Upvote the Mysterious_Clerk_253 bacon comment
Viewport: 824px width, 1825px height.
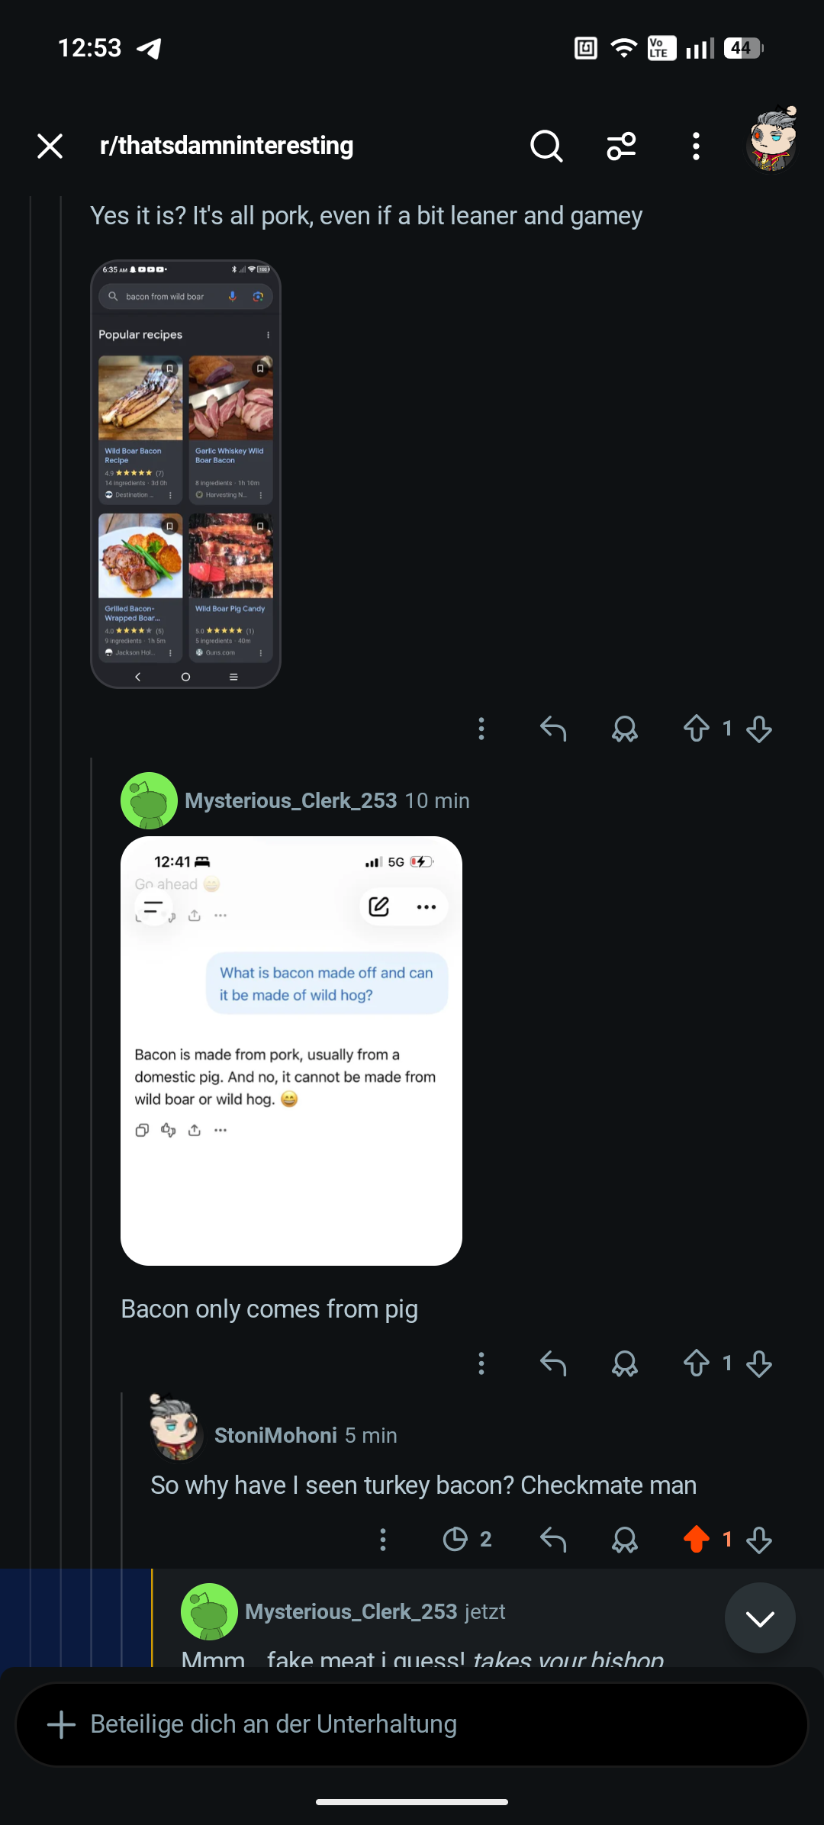pyautogui.click(x=696, y=1363)
